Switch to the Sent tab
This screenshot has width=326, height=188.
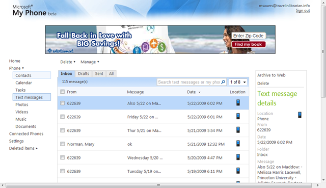(x=99, y=73)
